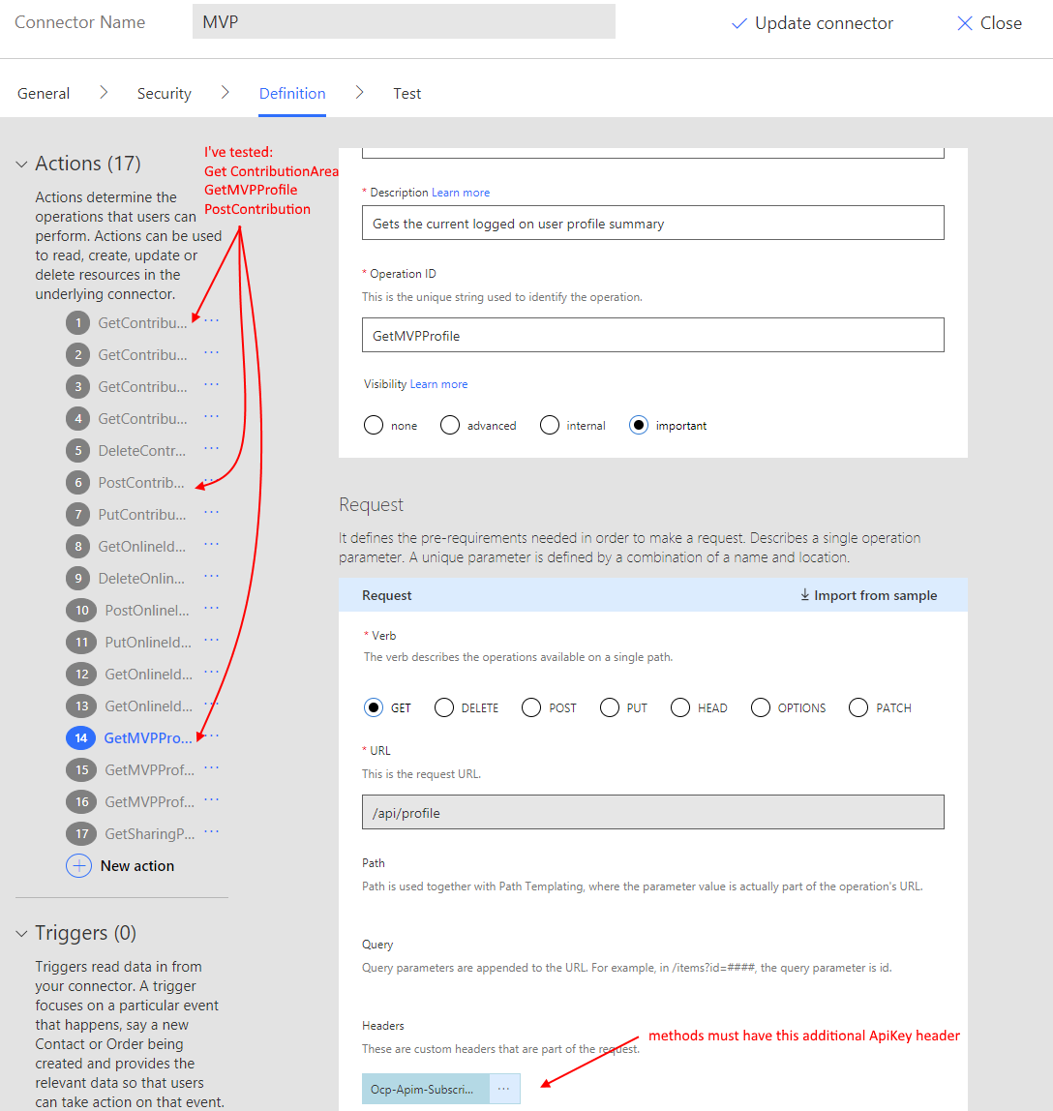Viewport: 1053px width, 1111px height.
Task: Open ellipsis menu for action 11 PutOnlineId
Action: pos(211,641)
